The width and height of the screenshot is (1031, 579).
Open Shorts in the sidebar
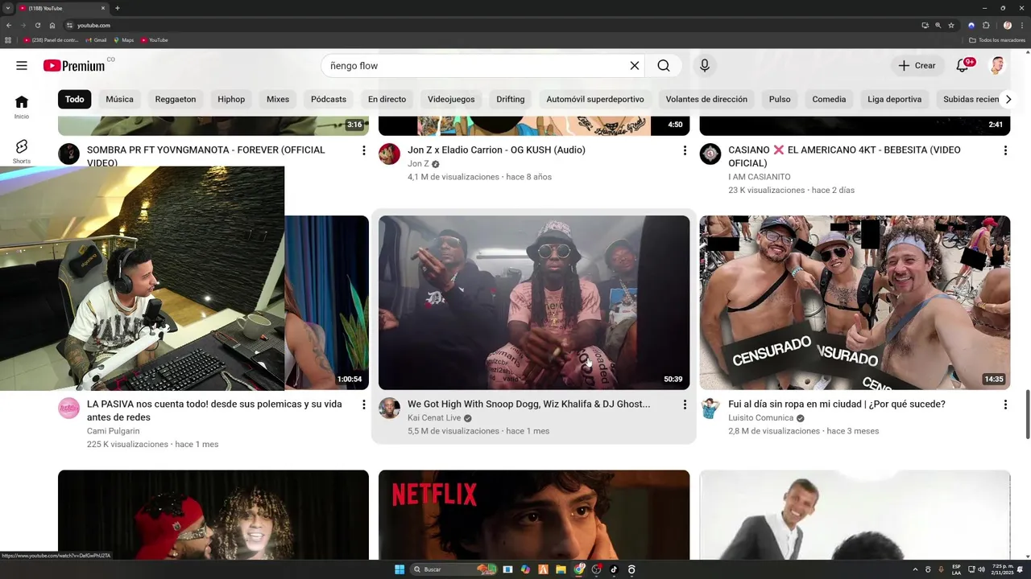22,151
